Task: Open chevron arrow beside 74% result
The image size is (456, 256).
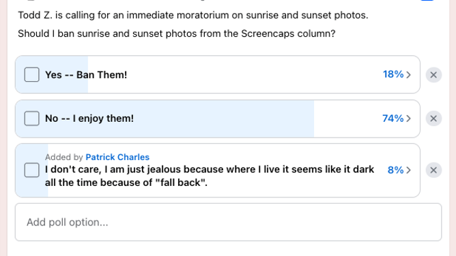Action: click(409, 118)
